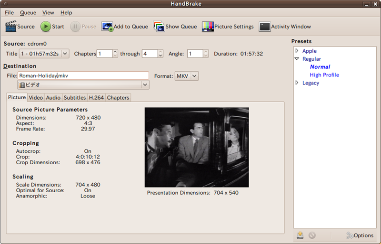Open the presets Options button

(360, 235)
